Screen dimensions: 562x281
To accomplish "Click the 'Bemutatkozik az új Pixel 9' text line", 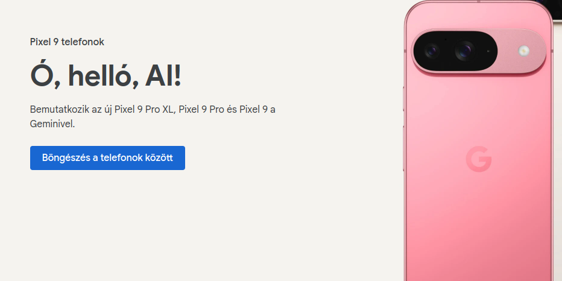I will [153, 109].
